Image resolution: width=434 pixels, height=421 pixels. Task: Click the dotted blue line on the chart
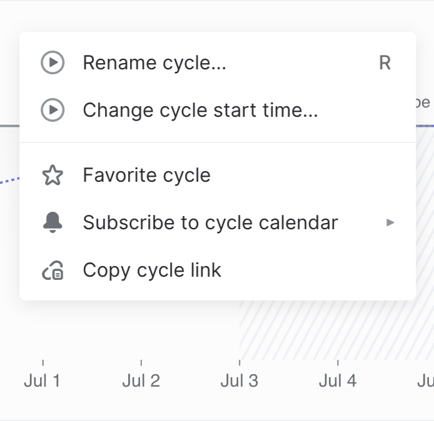coord(9,181)
